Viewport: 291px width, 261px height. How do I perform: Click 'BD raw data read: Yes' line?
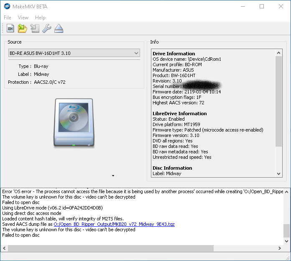click(175, 146)
